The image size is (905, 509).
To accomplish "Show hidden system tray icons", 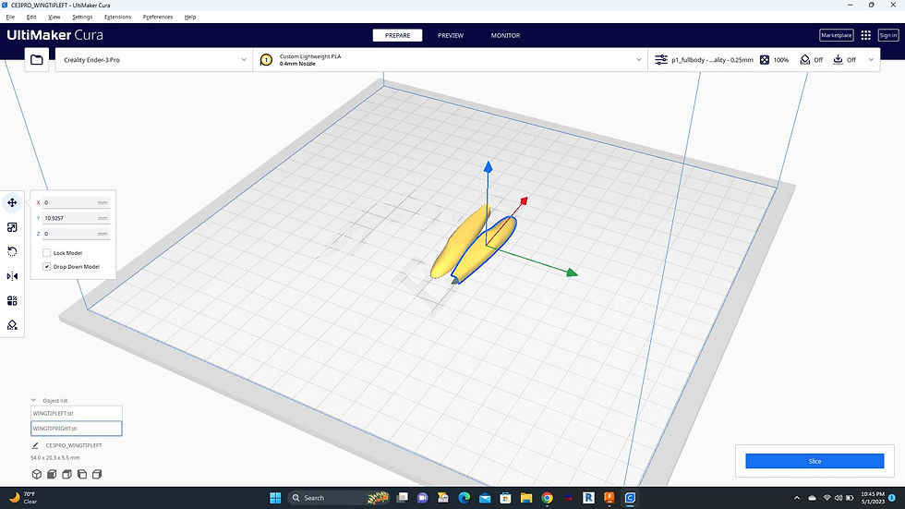I will (x=797, y=498).
